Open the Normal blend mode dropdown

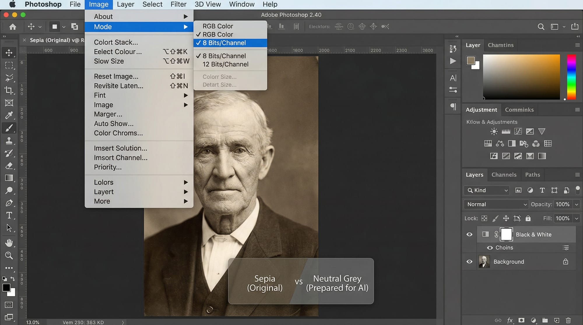click(496, 204)
